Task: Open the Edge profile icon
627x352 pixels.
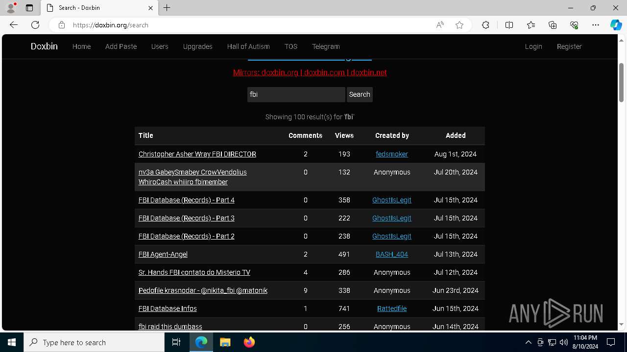Action: [11, 8]
